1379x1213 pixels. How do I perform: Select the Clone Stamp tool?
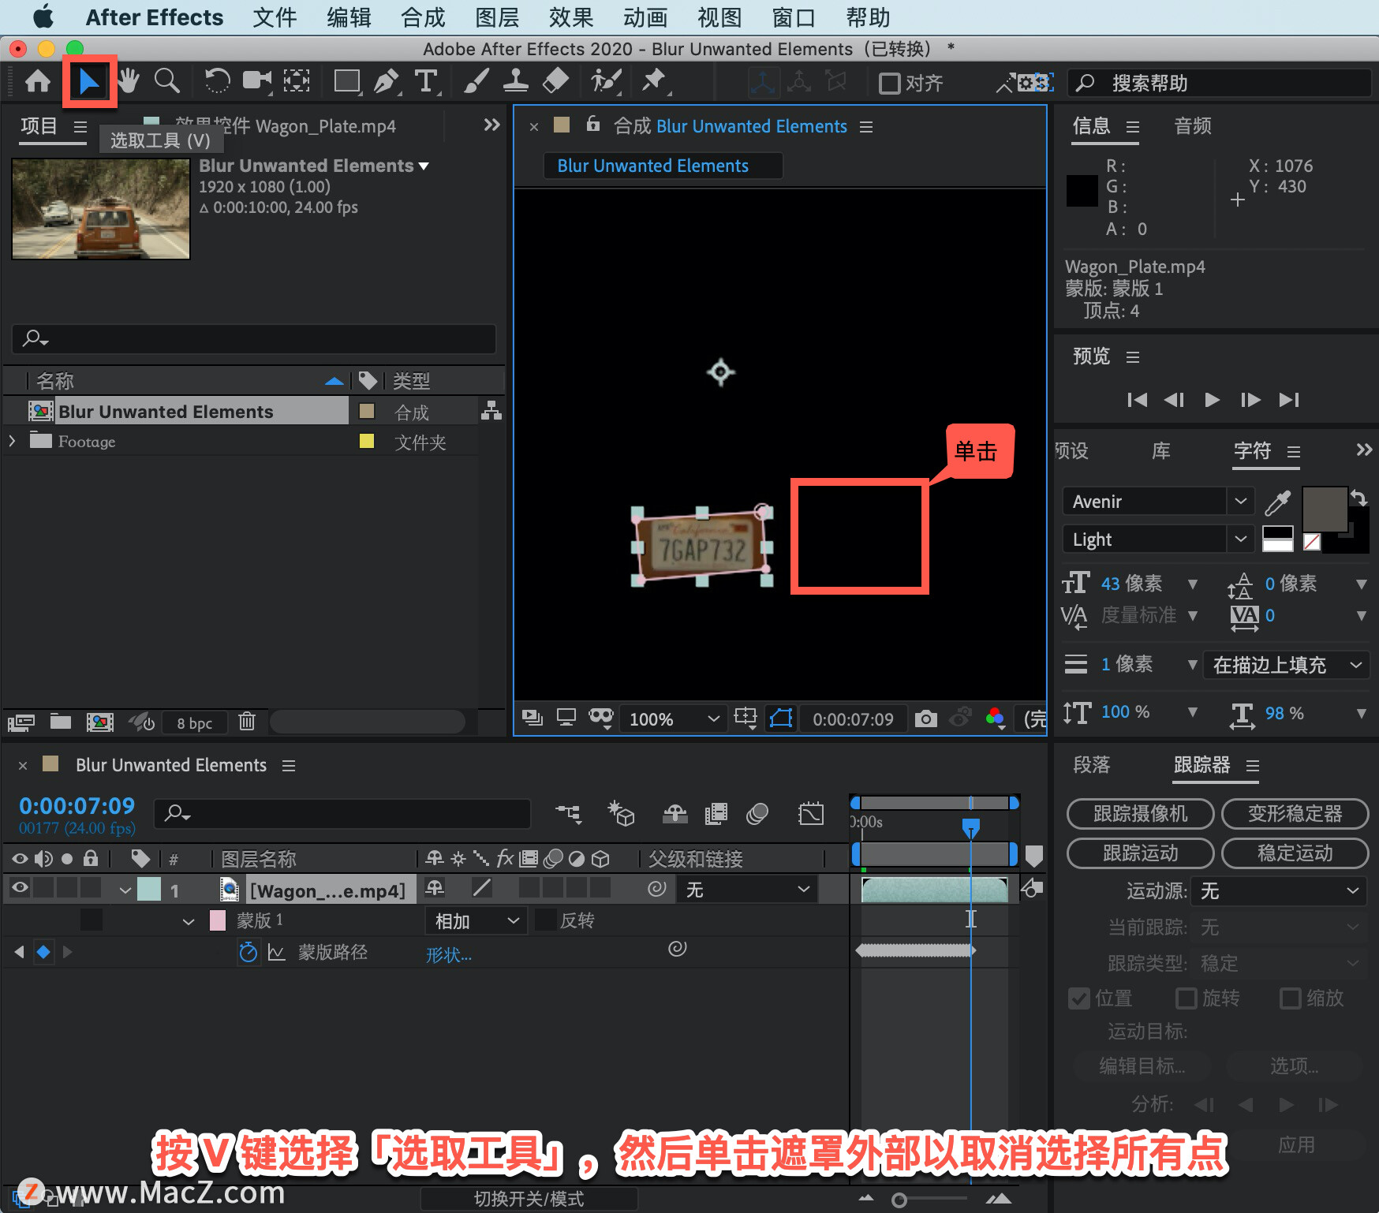tap(516, 81)
